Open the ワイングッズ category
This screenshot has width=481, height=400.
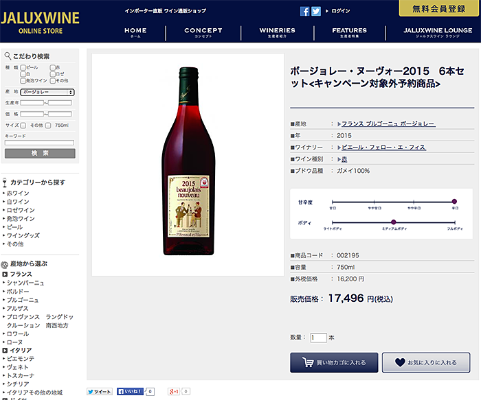coord(23,235)
